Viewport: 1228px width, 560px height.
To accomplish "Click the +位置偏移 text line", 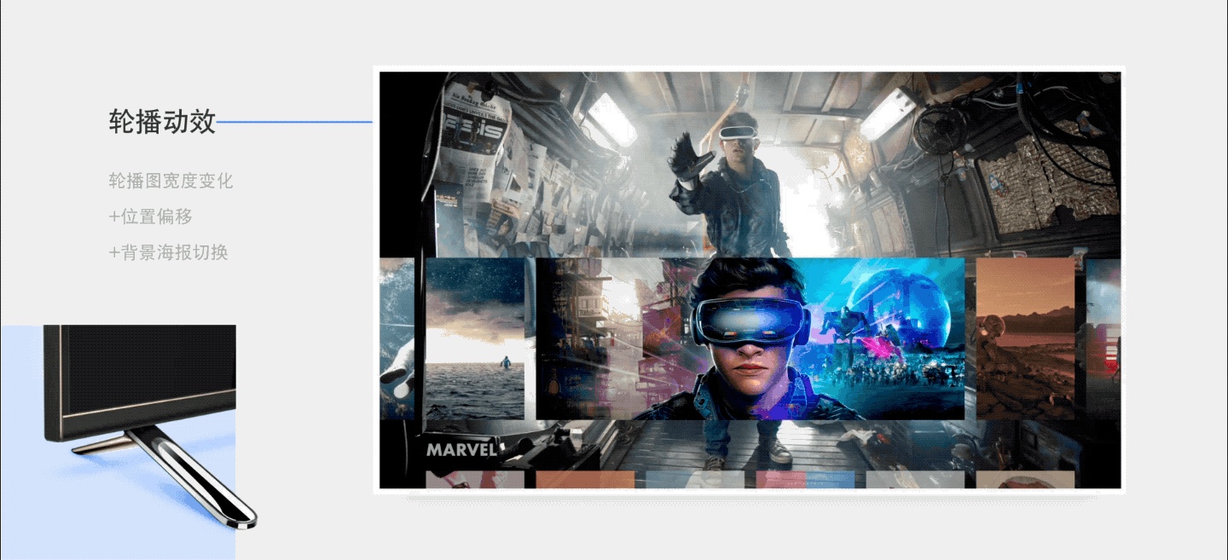I will pyautogui.click(x=150, y=216).
